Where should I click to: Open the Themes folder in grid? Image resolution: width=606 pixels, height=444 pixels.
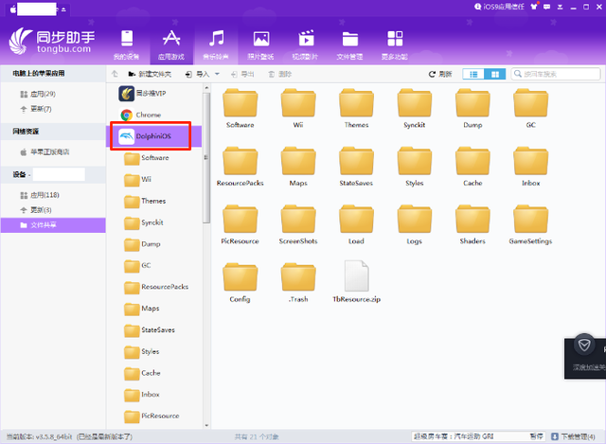point(356,108)
